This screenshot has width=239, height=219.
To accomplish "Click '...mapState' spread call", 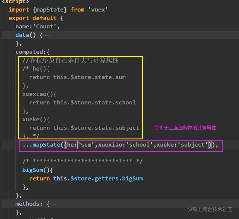I will [41, 145].
